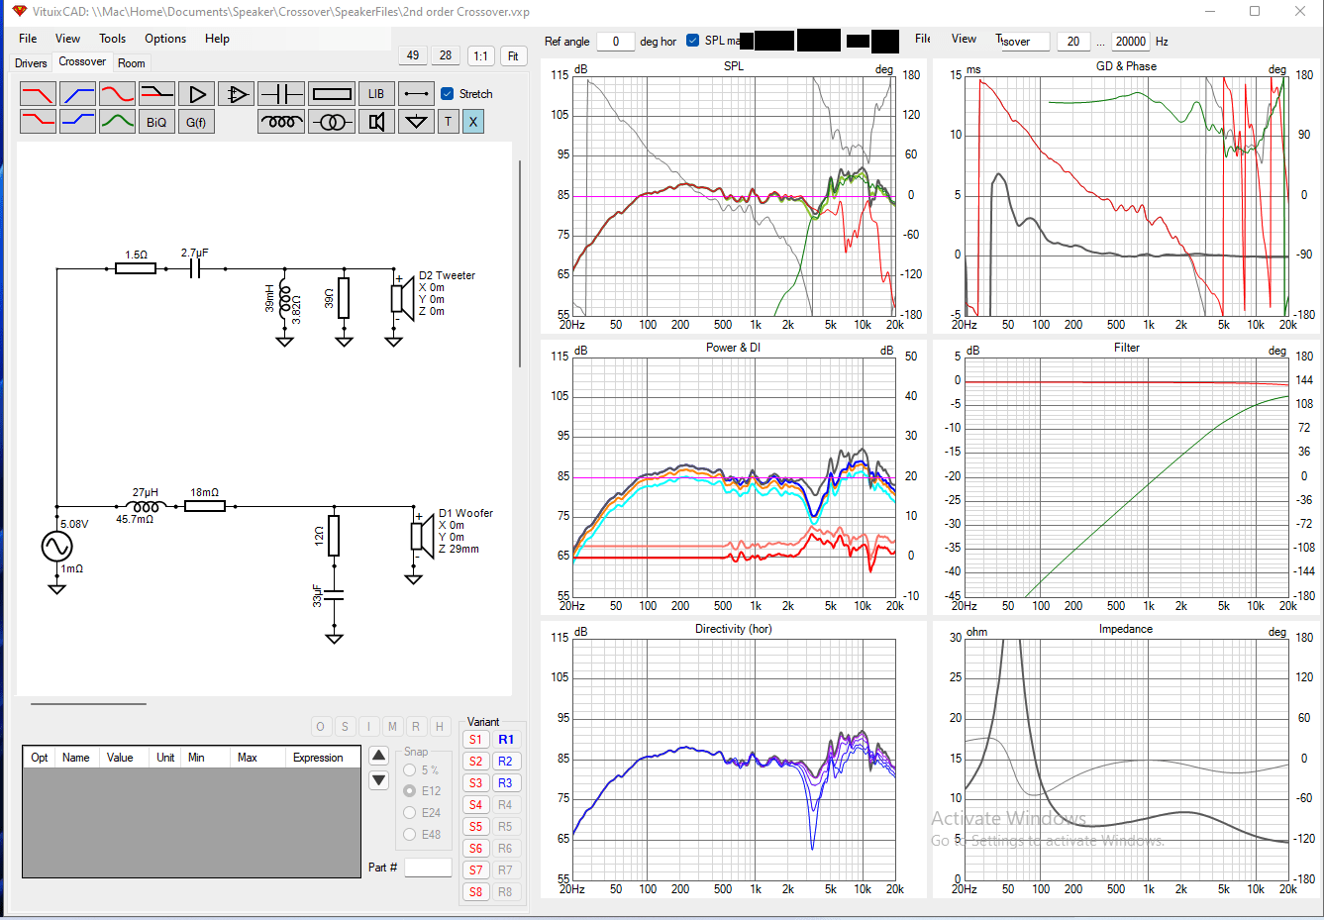Add a red low-pass filter block
Viewport: 1324px width, 920px height.
pos(38,94)
